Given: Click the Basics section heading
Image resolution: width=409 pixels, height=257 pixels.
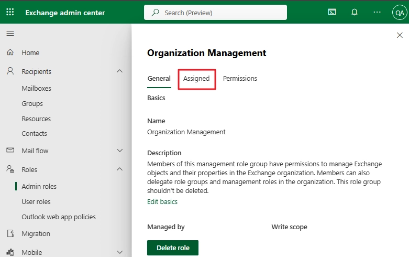Looking at the screenshot, I should pyautogui.click(x=156, y=98).
